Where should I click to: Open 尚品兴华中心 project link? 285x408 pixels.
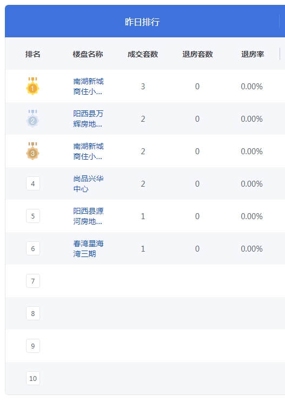(88, 183)
